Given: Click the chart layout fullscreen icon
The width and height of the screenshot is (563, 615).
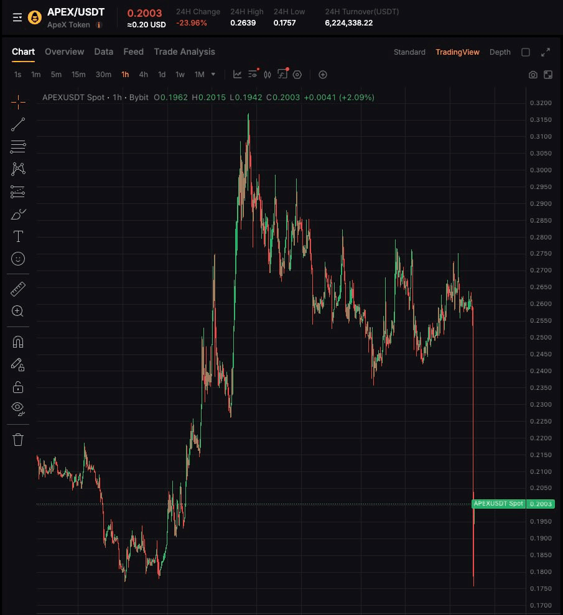Looking at the screenshot, I should pyautogui.click(x=548, y=75).
